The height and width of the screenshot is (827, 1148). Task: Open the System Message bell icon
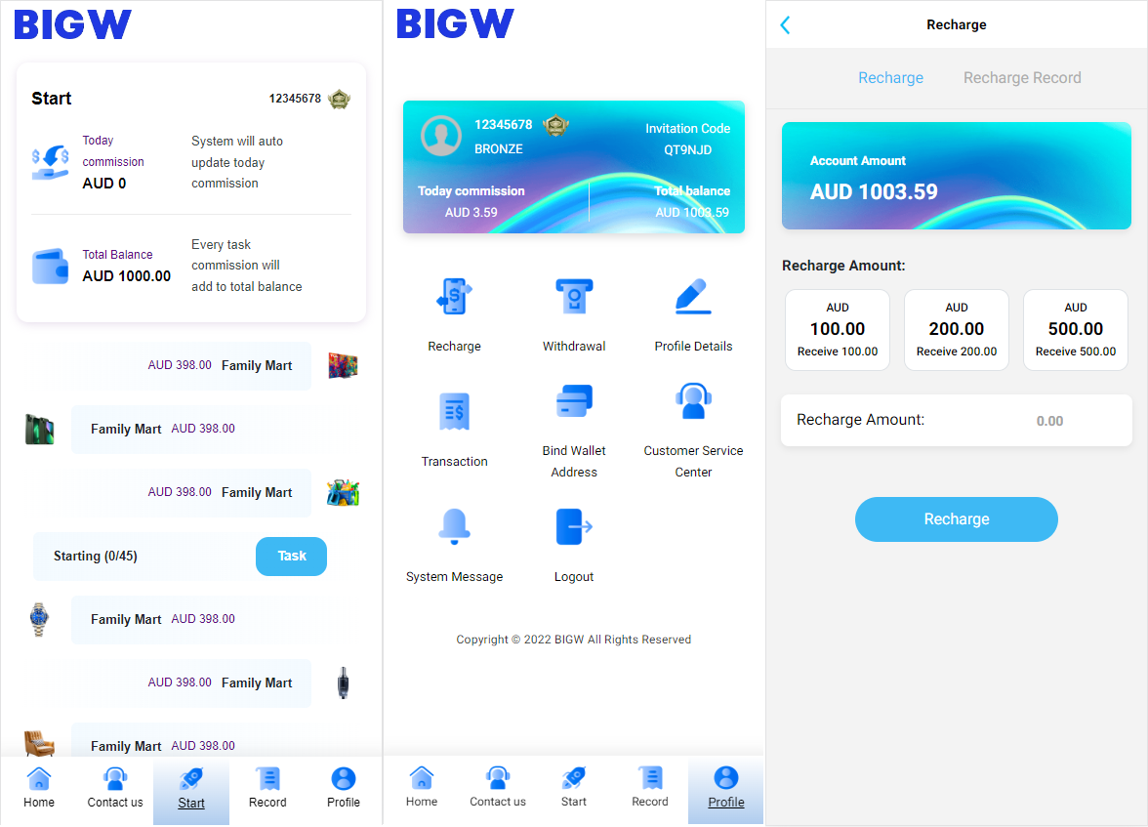(454, 526)
